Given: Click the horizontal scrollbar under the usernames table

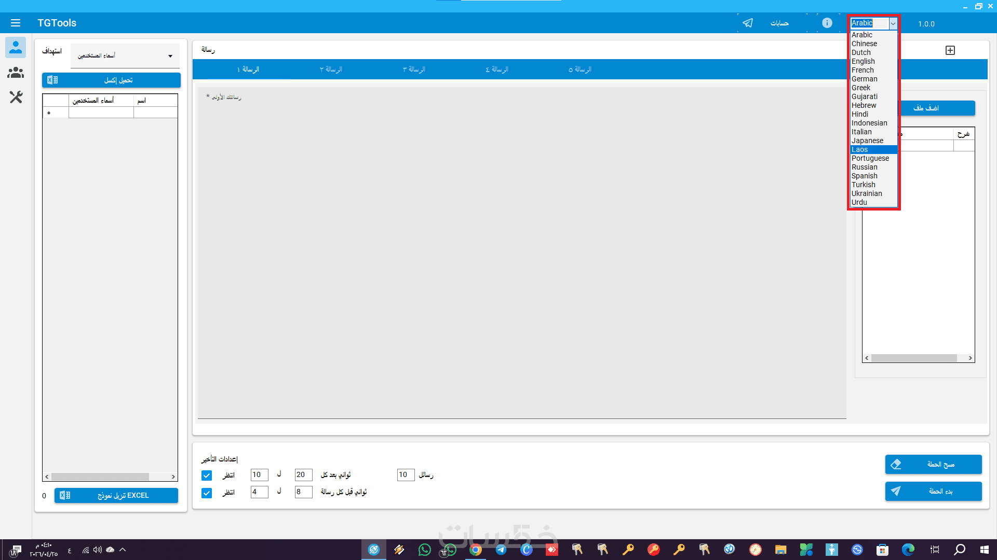Looking at the screenshot, I should point(110,477).
